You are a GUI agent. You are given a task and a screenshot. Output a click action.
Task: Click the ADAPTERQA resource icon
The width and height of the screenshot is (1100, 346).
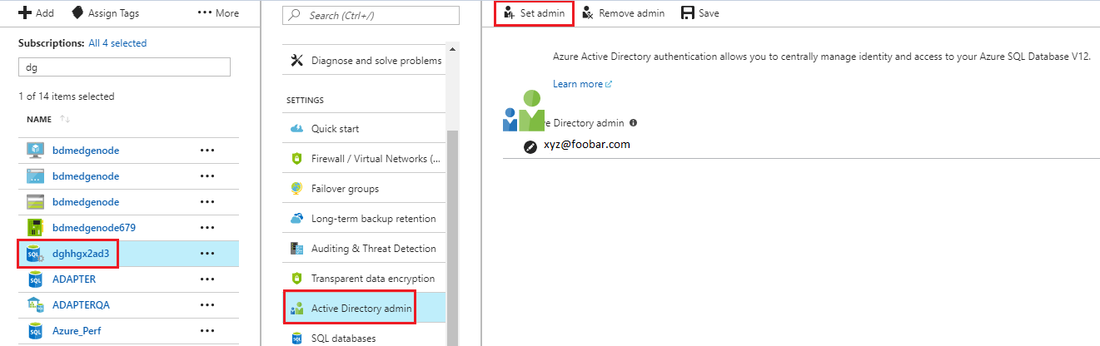point(35,305)
